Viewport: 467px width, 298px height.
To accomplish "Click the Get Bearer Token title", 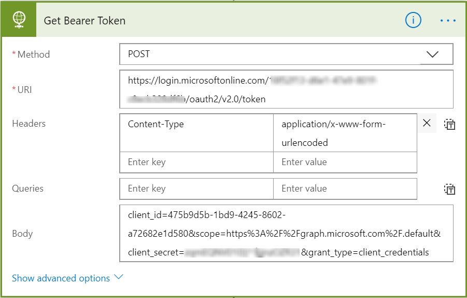I will click(x=84, y=21).
